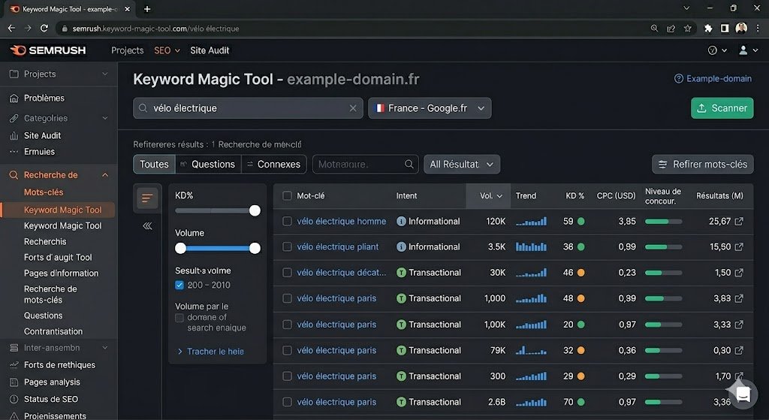Open external link icon for vélo électrique homme
Viewport: 769px width, 420px height.
[739, 222]
